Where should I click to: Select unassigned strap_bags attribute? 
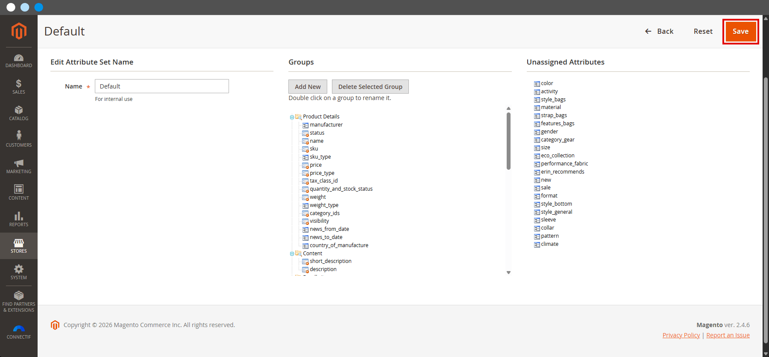point(554,115)
